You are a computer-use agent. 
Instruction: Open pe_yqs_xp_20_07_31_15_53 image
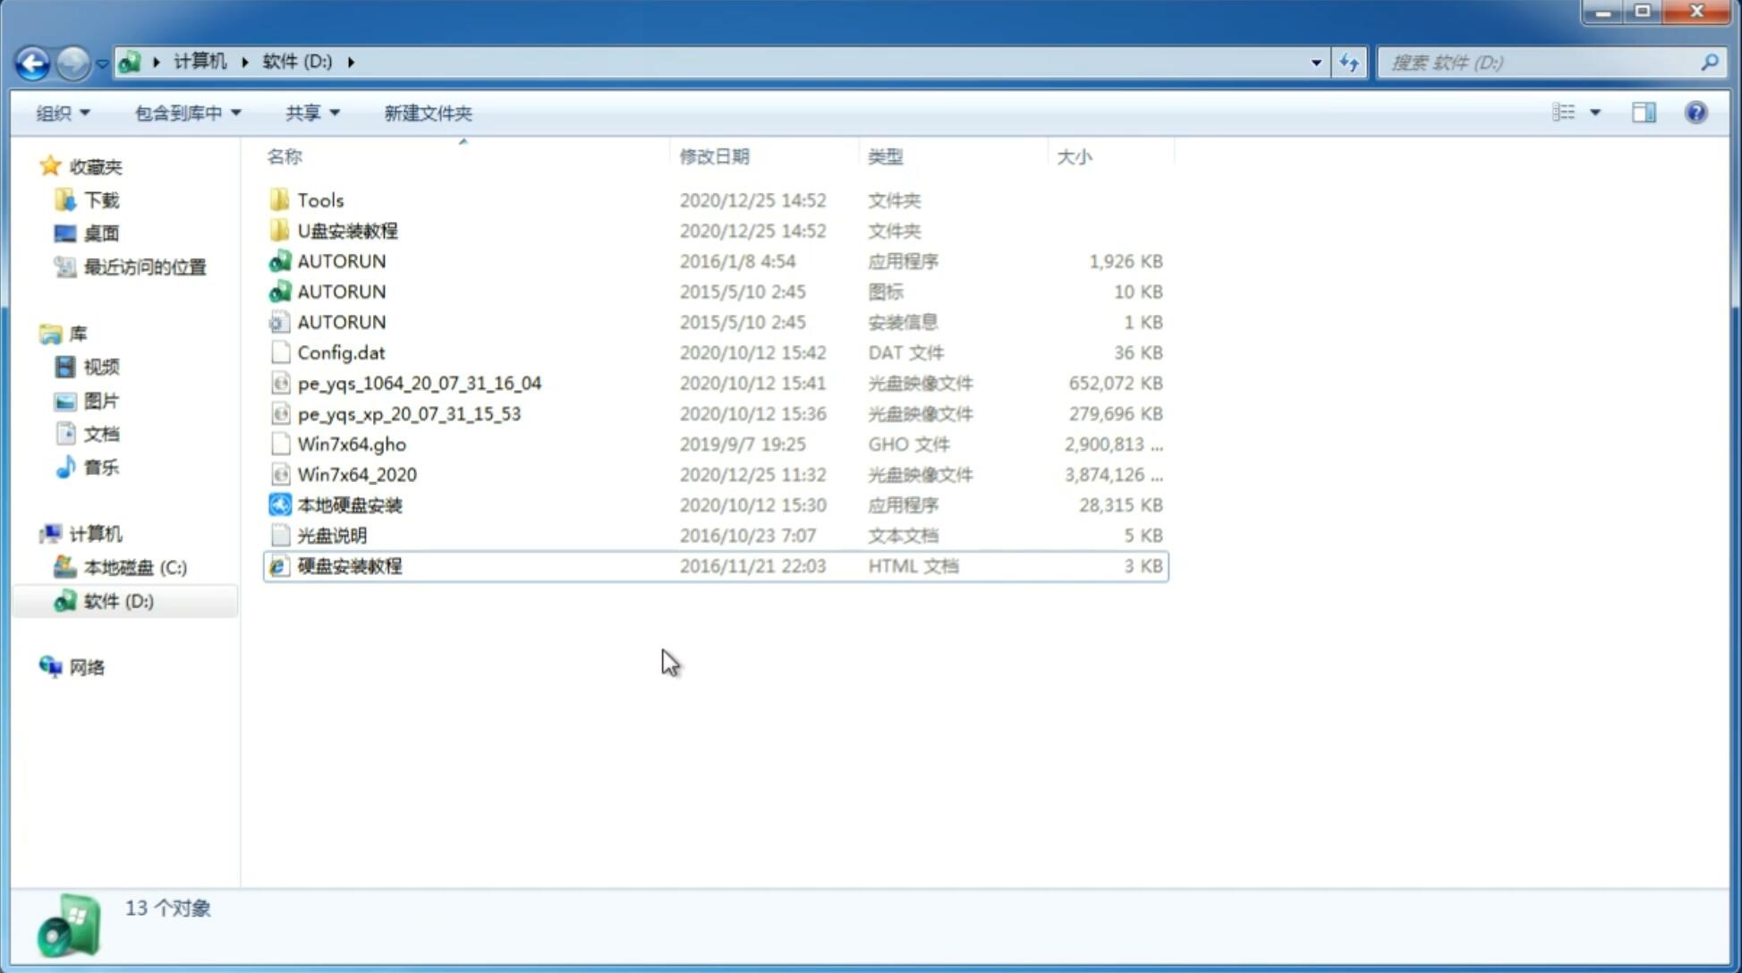pyautogui.click(x=409, y=412)
